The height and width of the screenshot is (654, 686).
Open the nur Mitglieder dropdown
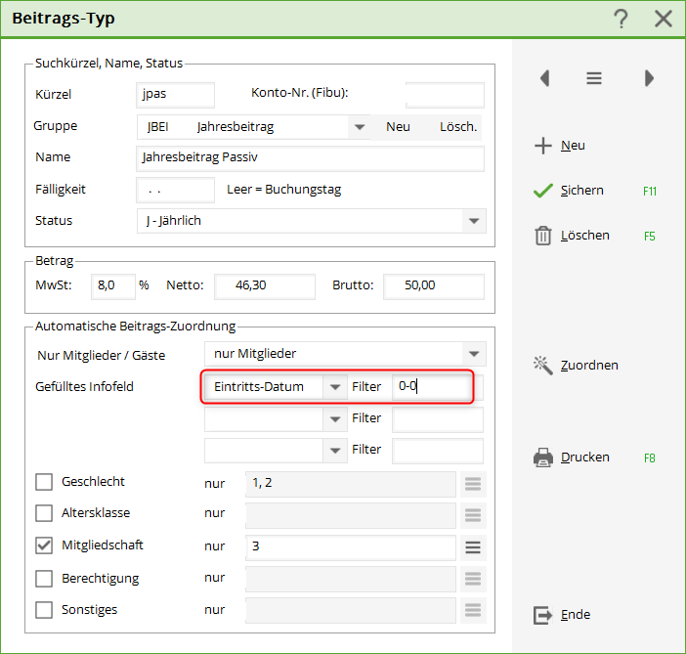pos(474,353)
